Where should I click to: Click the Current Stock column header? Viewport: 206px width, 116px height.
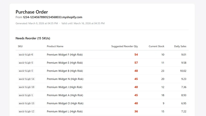[x=157, y=46]
